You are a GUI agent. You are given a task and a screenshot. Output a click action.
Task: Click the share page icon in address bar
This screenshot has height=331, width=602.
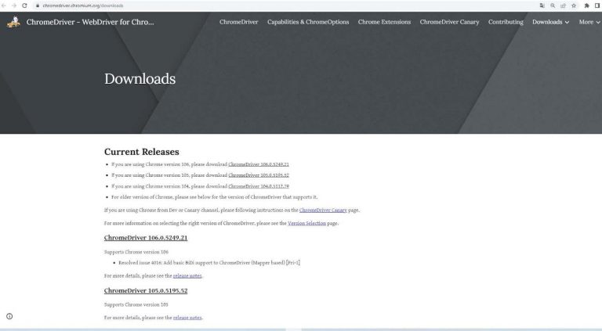tap(563, 5)
